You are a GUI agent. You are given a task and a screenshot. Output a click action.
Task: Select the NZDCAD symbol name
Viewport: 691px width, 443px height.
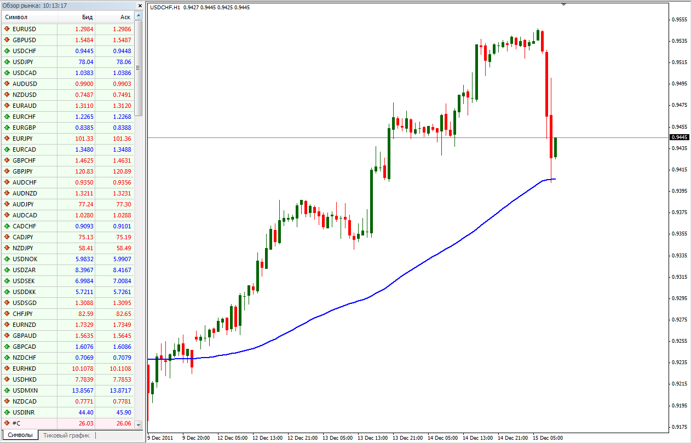[25, 401]
